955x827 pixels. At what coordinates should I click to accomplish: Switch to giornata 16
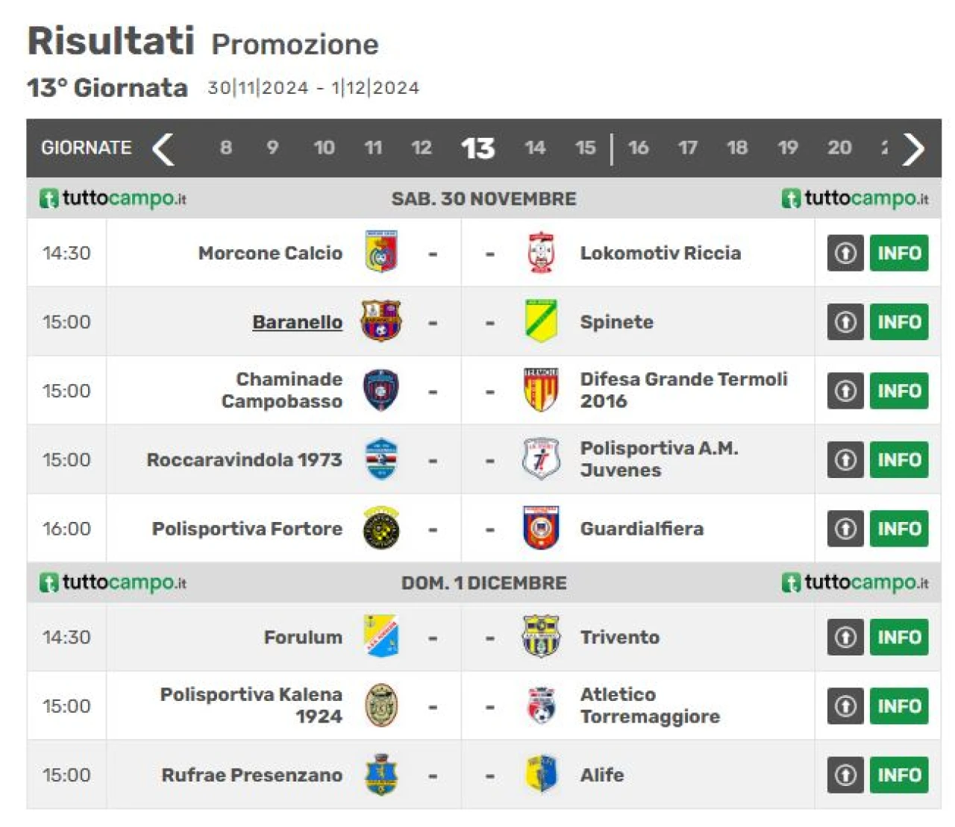(638, 148)
